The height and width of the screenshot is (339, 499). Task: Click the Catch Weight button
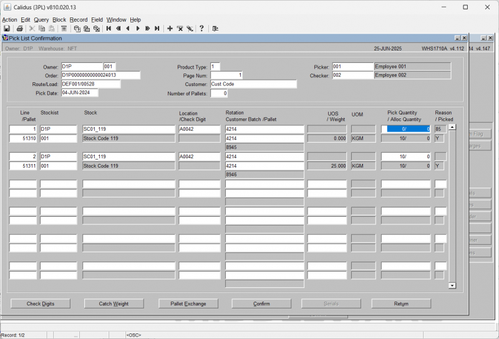[114, 303]
